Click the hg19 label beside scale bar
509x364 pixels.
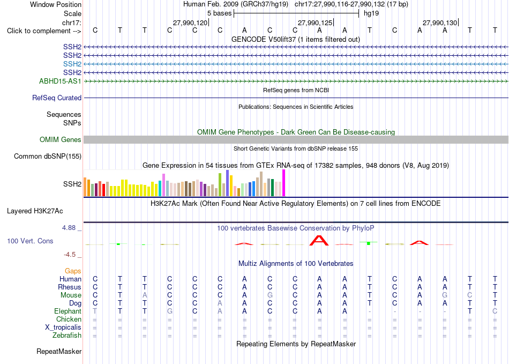371,13
